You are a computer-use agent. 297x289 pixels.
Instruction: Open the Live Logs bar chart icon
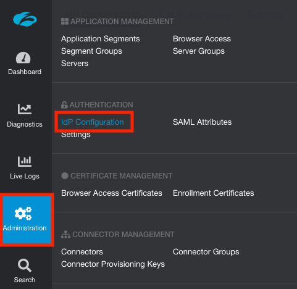coord(25,161)
